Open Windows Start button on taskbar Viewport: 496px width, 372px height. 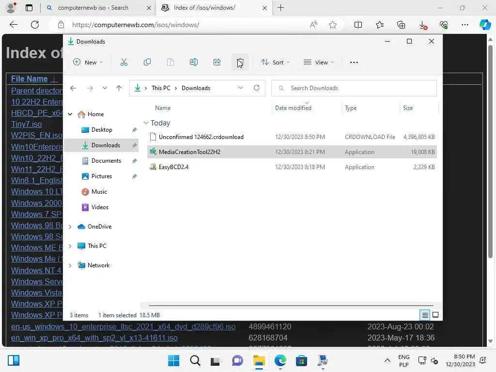173,360
